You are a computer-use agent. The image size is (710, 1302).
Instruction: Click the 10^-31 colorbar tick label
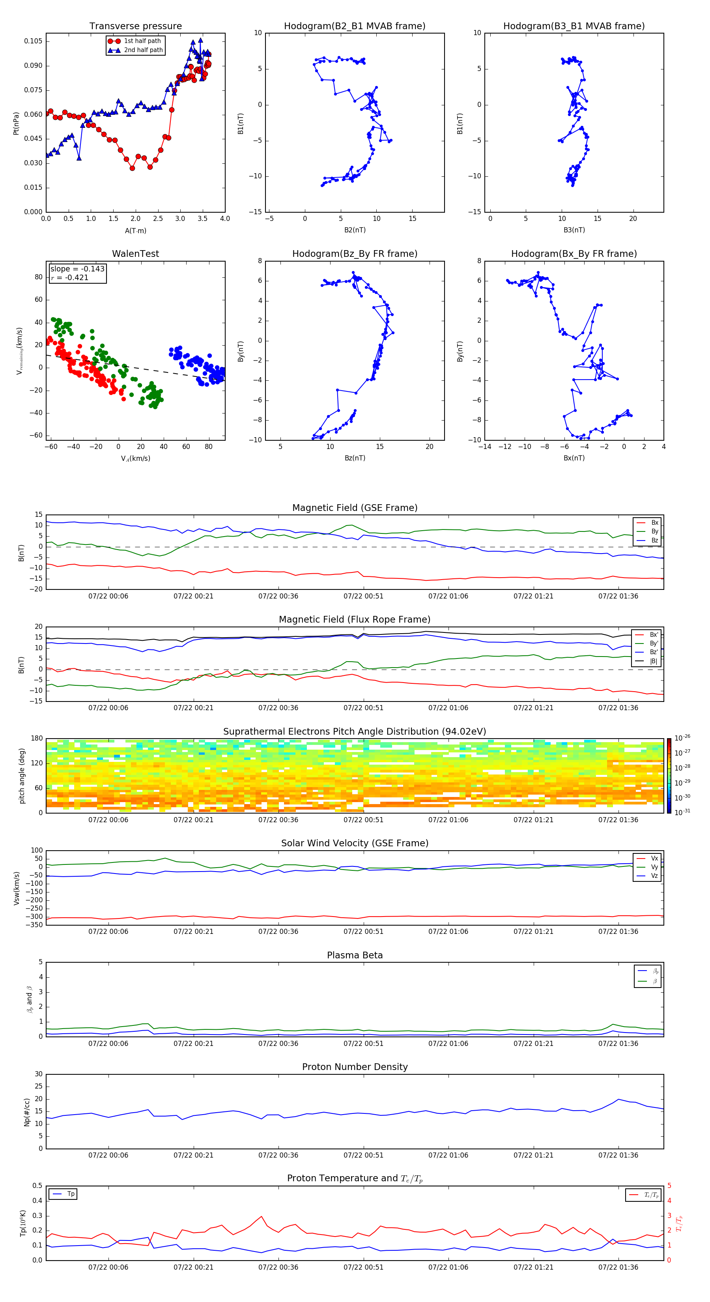[682, 812]
